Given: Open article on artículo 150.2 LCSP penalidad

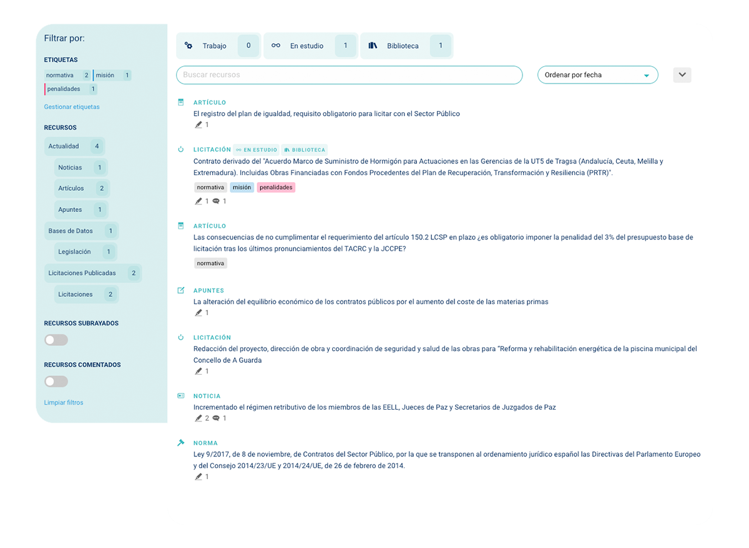Looking at the screenshot, I should (443, 243).
